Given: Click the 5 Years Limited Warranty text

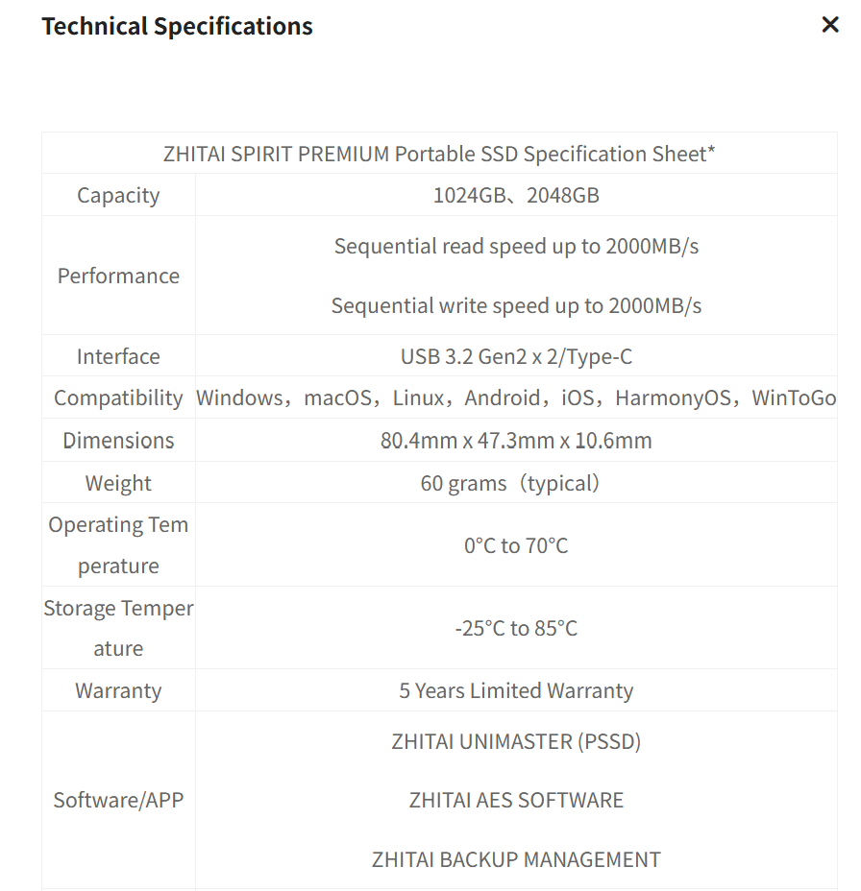Looking at the screenshot, I should (516, 690).
